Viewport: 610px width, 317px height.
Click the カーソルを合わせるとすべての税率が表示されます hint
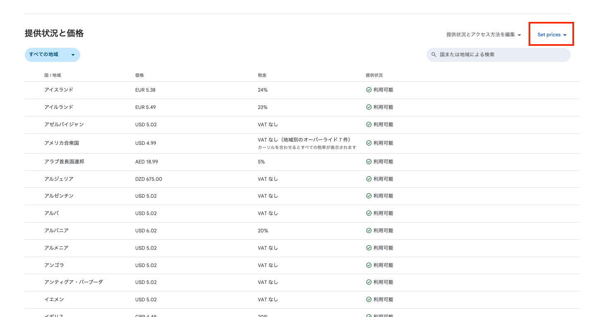pyautogui.click(x=307, y=147)
